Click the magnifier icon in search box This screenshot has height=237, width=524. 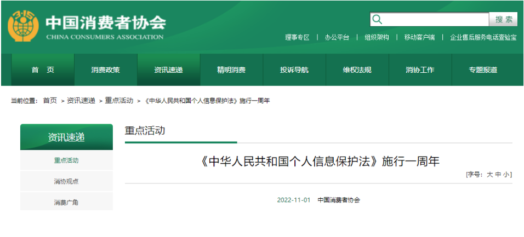point(377,20)
